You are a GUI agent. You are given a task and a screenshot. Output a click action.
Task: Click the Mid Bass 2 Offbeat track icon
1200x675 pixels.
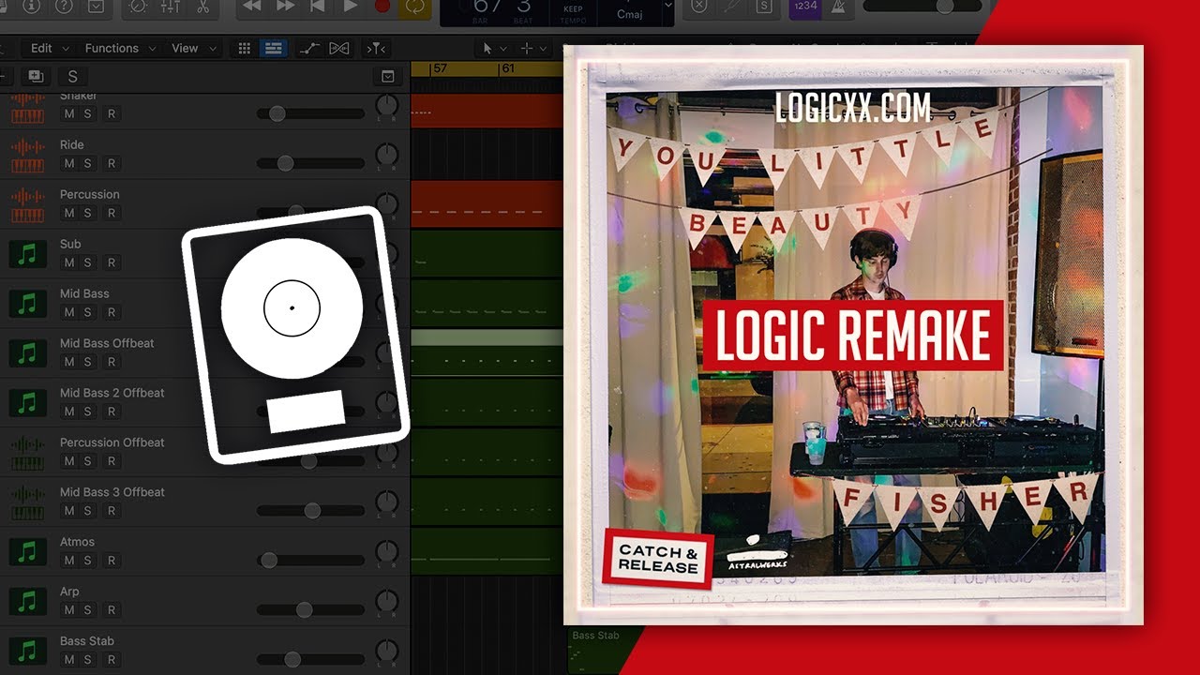coord(27,403)
